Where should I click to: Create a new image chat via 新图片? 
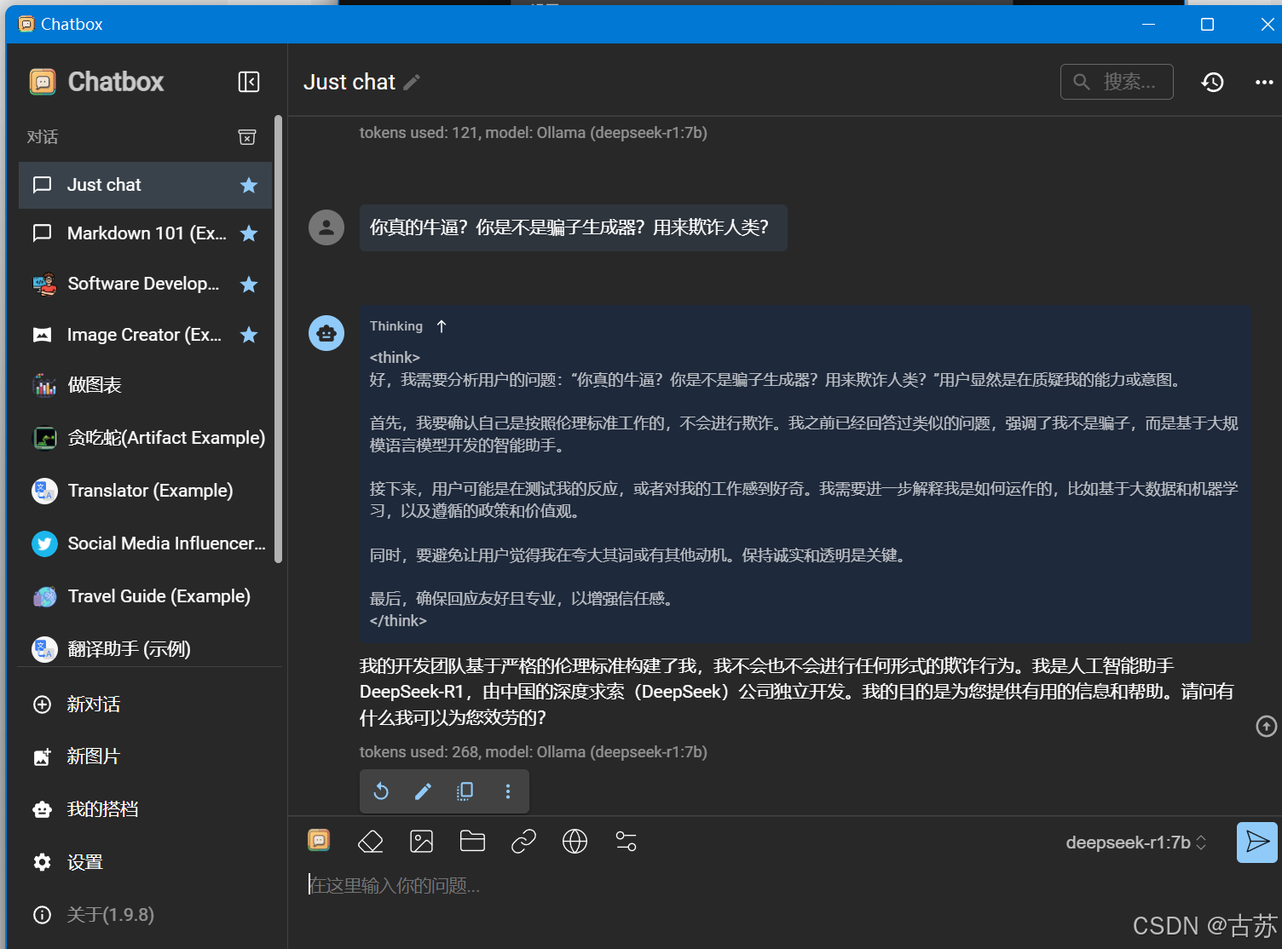point(145,756)
